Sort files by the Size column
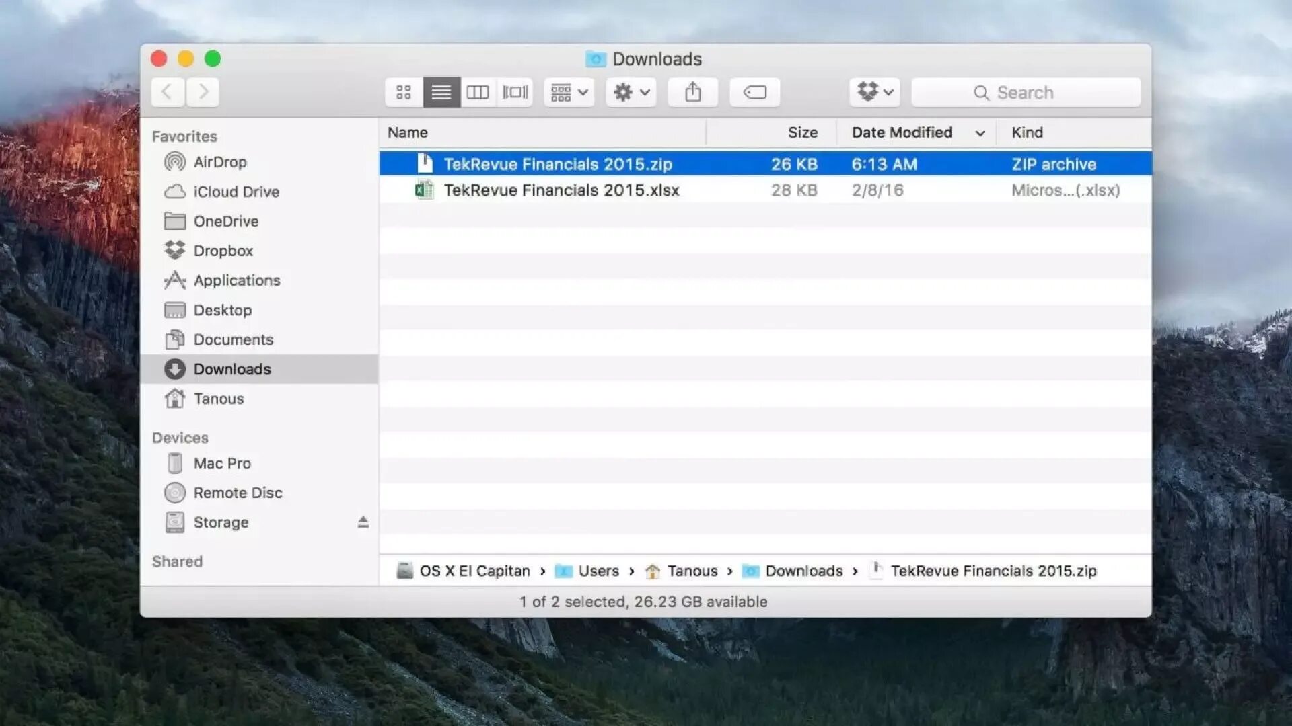 (802, 132)
